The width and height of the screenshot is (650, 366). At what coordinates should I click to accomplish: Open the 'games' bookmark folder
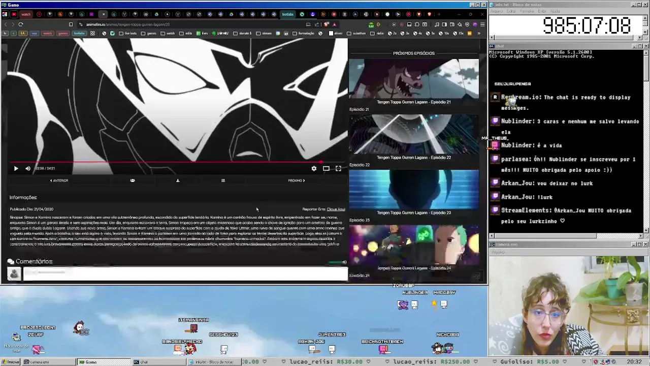(x=148, y=34)
